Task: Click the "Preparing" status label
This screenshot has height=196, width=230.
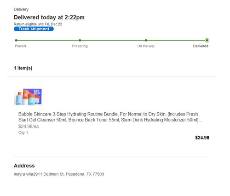Action: coord(80,46)
